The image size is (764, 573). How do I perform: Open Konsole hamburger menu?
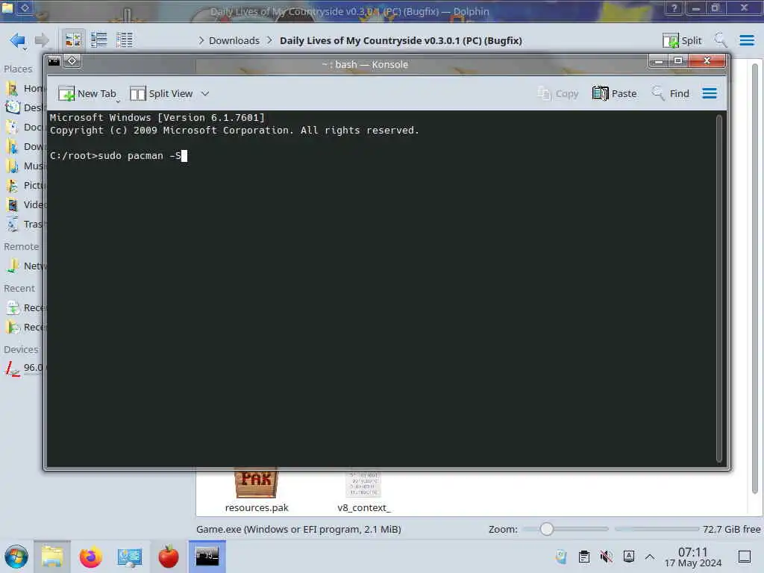[710, 93]
